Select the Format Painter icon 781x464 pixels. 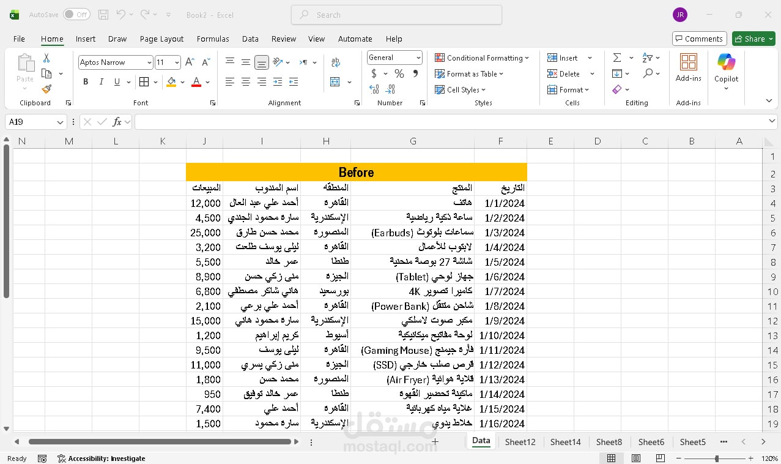tap(47, 89)
